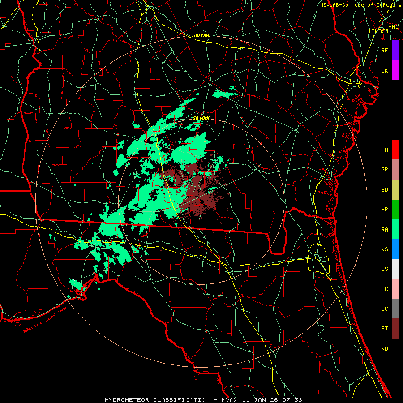The width and height of the screenshot is (403, 403).
Task: Click the RF purple legend swatch
Action: [395, 50]
